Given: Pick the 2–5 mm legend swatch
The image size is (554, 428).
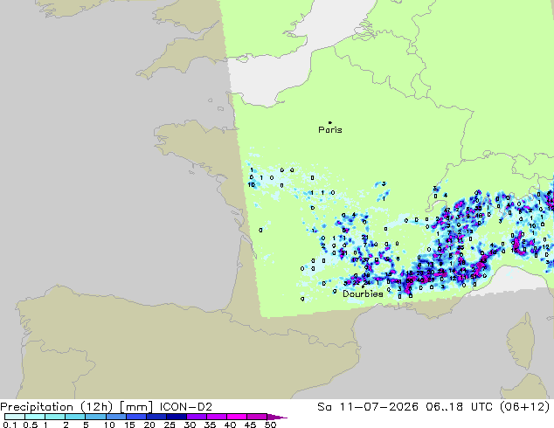Looking at the screenshot, I should [x=75, y=417].
